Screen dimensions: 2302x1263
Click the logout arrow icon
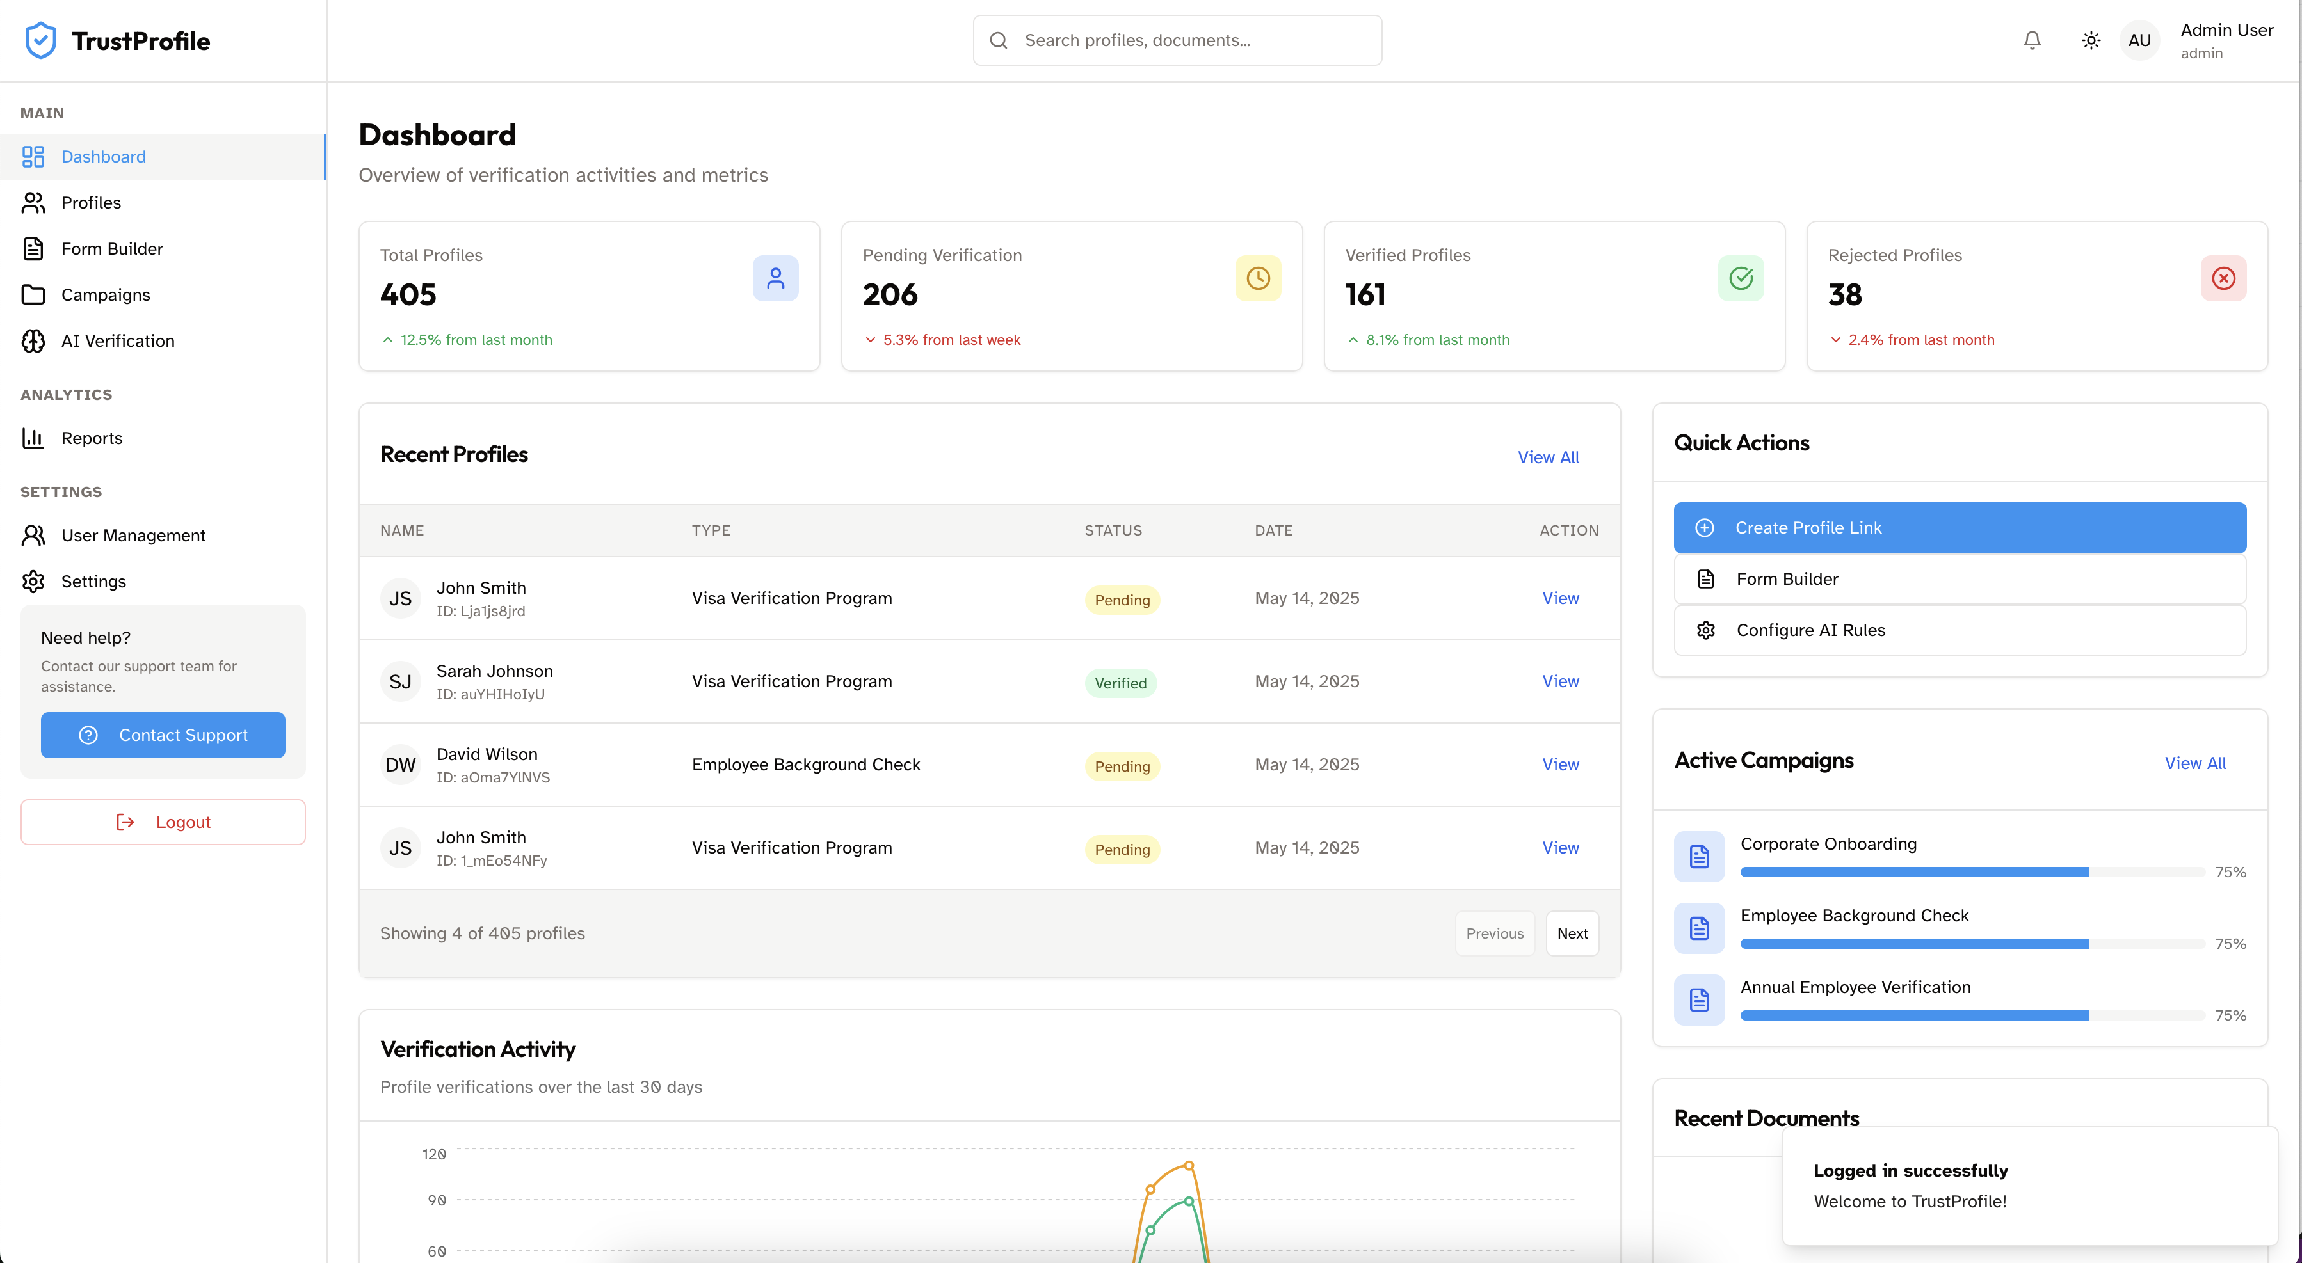[125, 822]
